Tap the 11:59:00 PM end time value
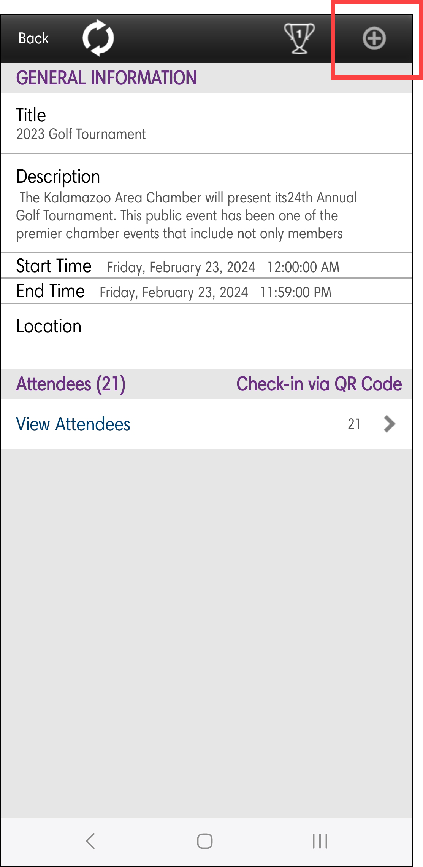Image resolution: width=423 pixels, height=867 pixels. tap(296, 292)
